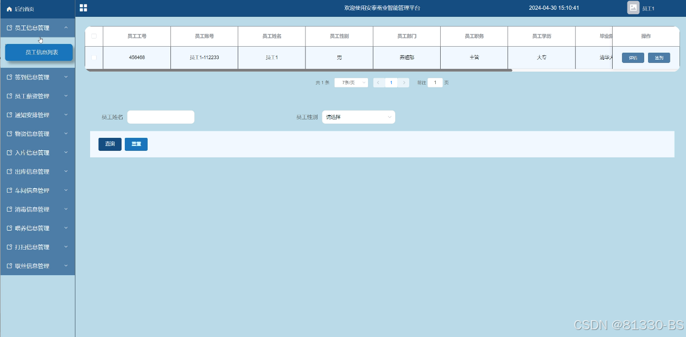Focus the 员工姓名 search input field
Image resolution: width=686 pixels, height=337 pixels.
point(161,117)
